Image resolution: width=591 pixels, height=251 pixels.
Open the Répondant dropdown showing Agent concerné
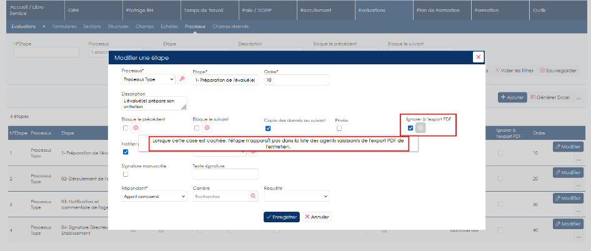[154, 196]
